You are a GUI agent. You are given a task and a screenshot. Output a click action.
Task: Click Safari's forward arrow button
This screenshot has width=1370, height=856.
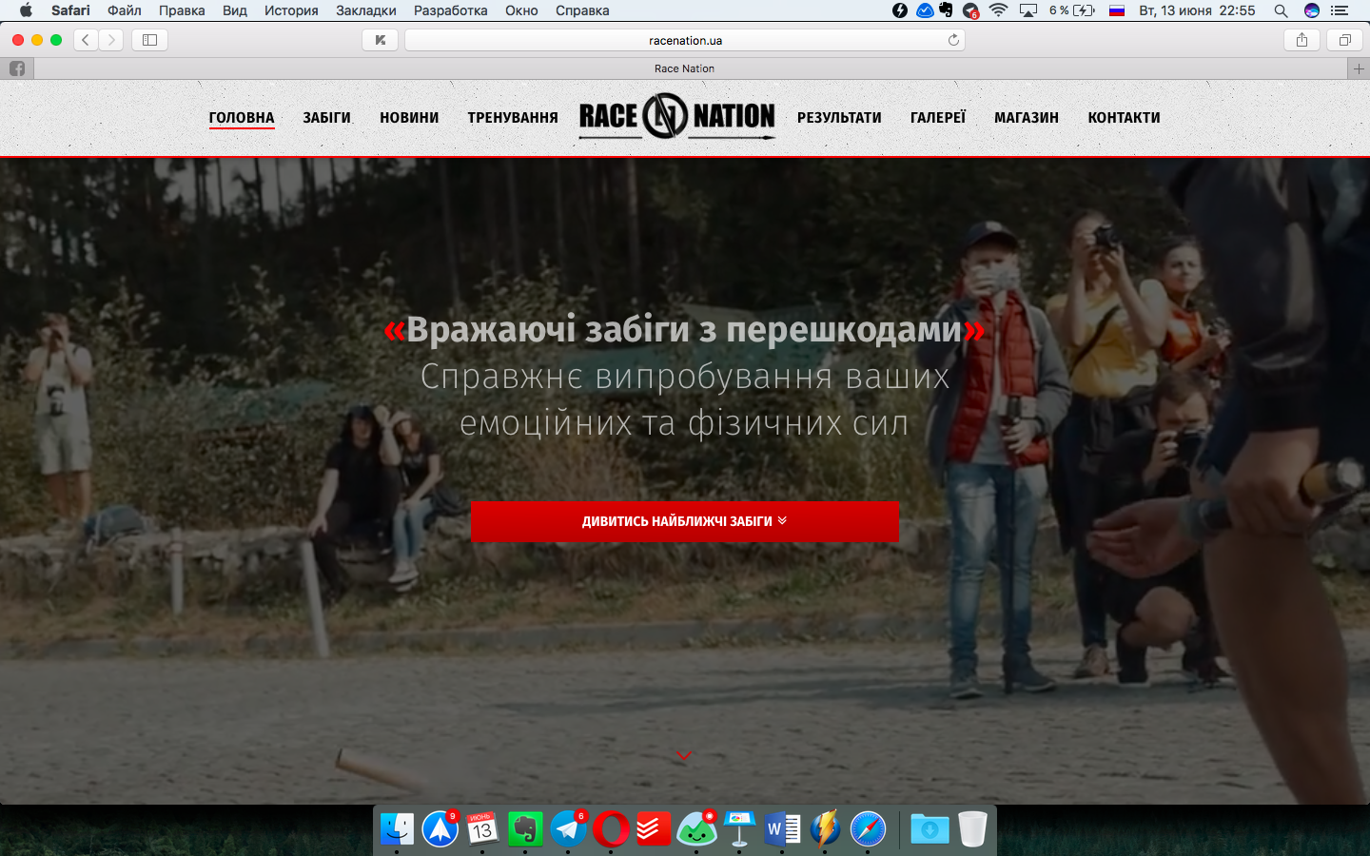coord(111,40)
